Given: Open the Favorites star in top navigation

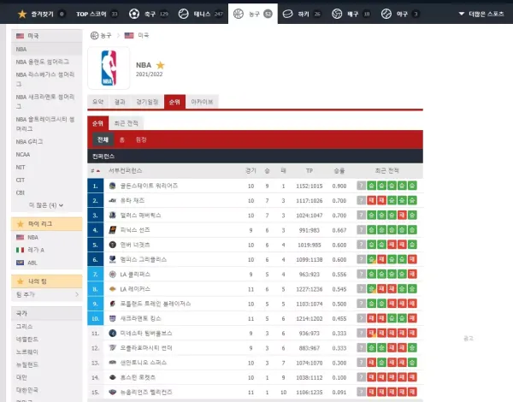Looking at the screenshot, I should pos(22,14).
